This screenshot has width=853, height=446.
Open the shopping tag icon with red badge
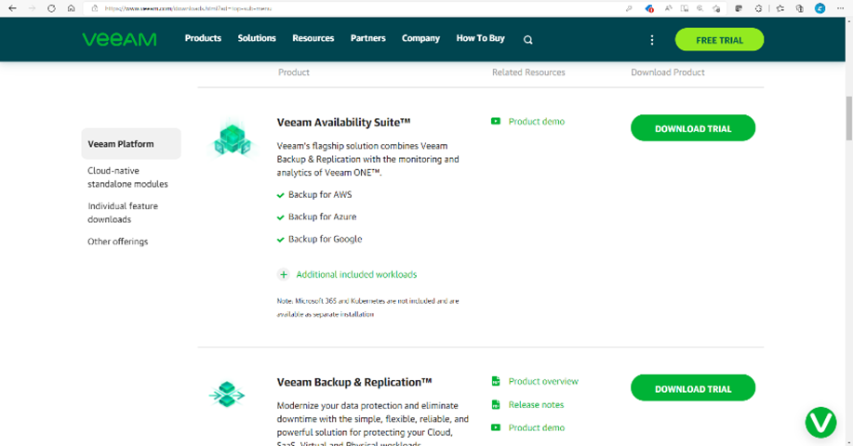(x=649, y=8)
